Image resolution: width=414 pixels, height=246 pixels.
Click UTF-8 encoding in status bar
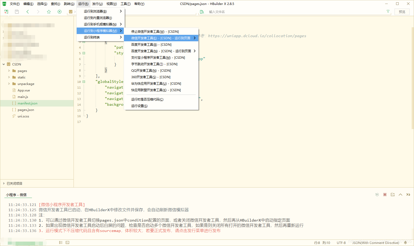click(x=341, y=243)
